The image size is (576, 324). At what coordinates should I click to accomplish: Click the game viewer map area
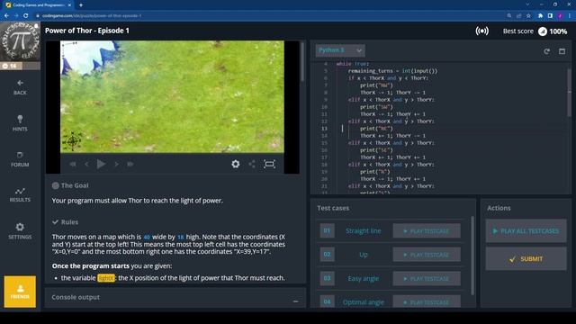pos(172,96)
